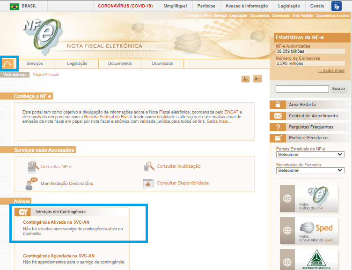This screenshot has height=270, width=352.
Task: Click the Buscar search button
Action: coord(338,89)
